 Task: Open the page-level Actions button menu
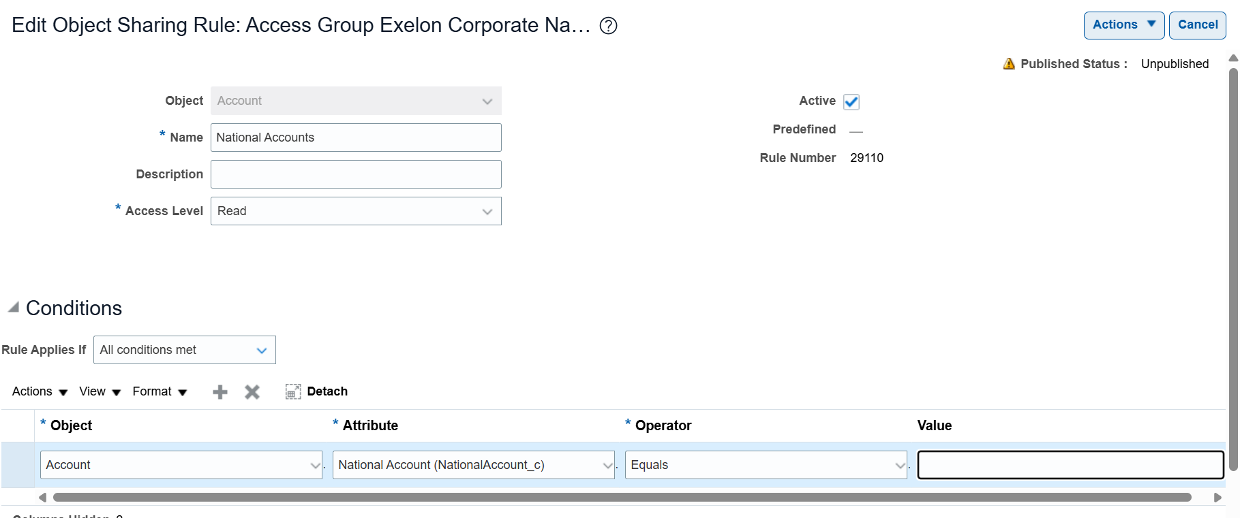point(1124,25)
